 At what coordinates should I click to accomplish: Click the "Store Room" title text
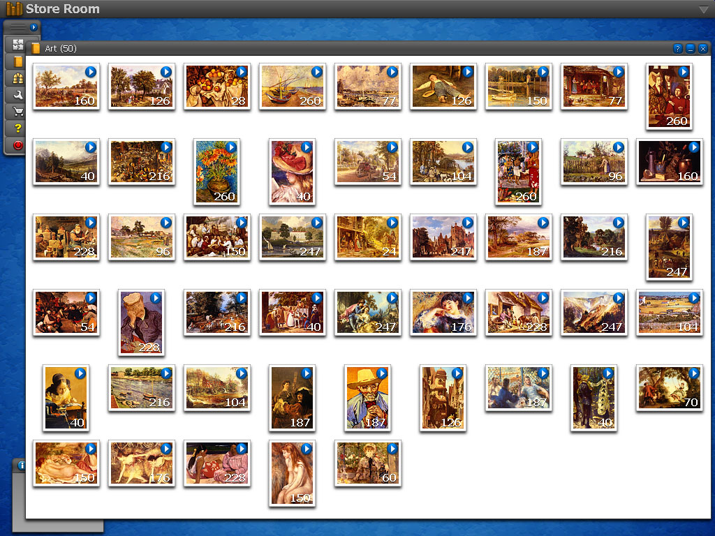(x=62, y=9)
